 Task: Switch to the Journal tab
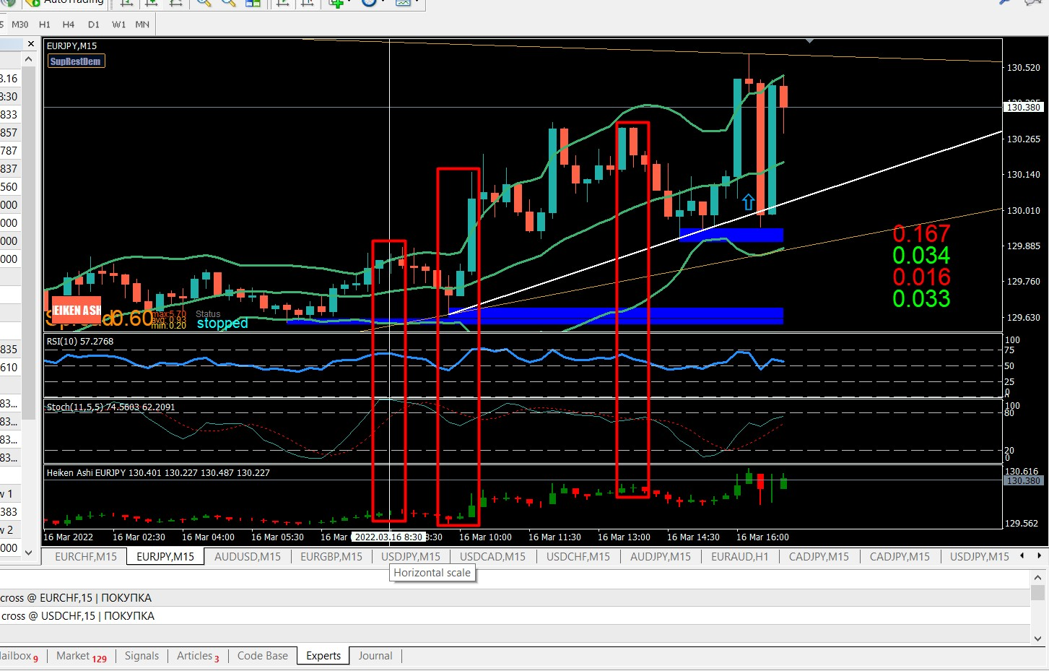[x=375, y=655]
